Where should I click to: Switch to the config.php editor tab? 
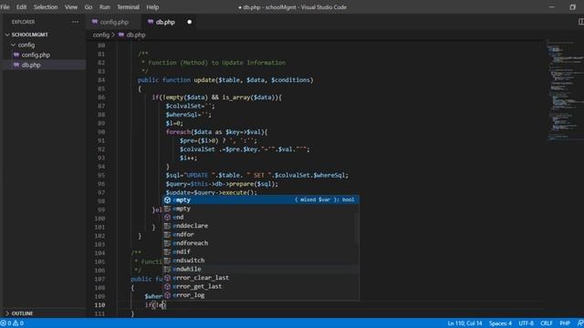(x=114, y=22)
